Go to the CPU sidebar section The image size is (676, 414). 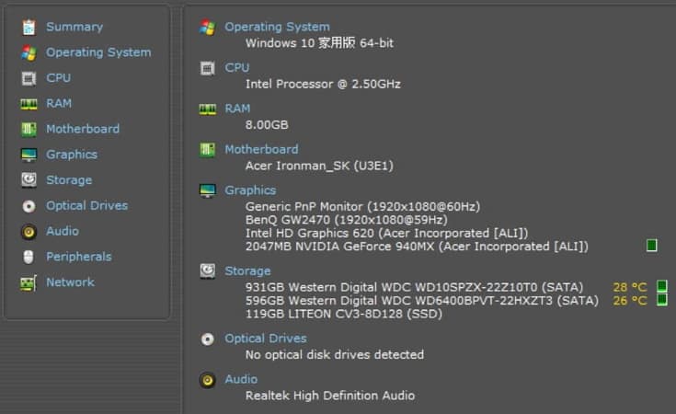pos(58,78)
